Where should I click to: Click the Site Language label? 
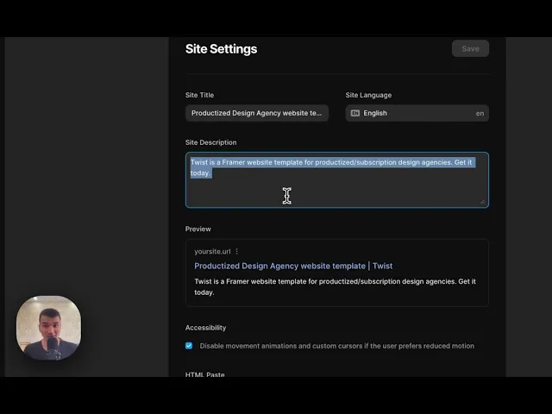click(x=368, y=95)
